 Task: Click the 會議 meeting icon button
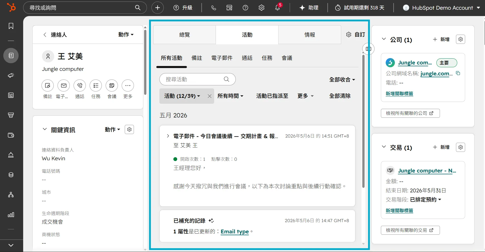point(112,86)
